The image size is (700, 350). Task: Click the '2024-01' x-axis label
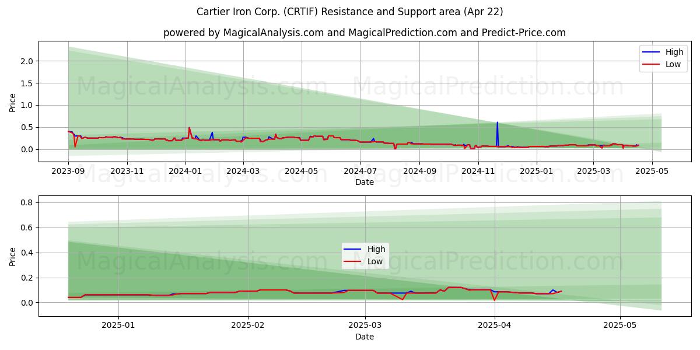point(185,171)
